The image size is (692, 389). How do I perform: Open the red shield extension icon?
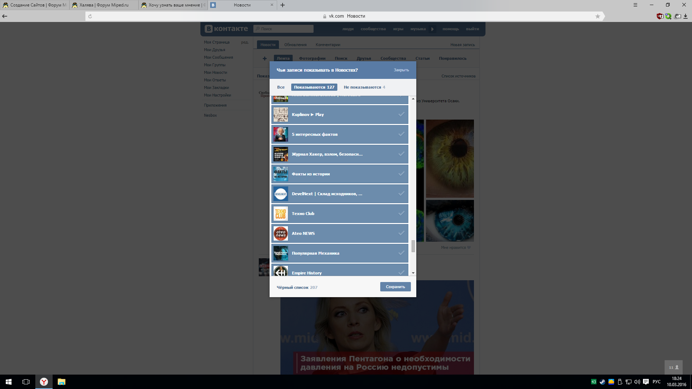(x=660, y=16)
